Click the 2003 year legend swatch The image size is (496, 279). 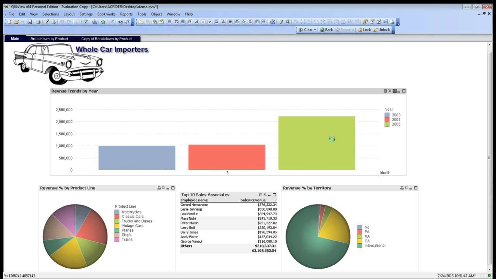[x=387, y=115]
